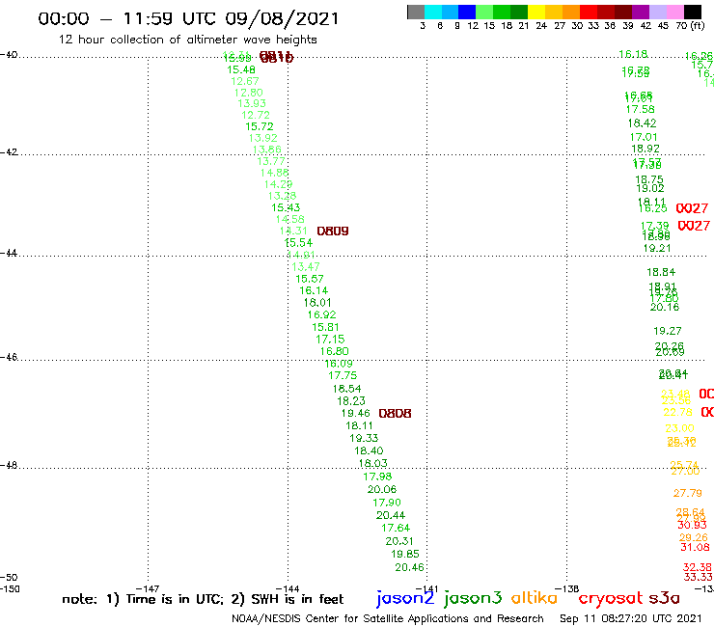This screenshot has height=627, width=714.
Task: Click the 'altika' satellite legend label
Action: pos(534,598)
